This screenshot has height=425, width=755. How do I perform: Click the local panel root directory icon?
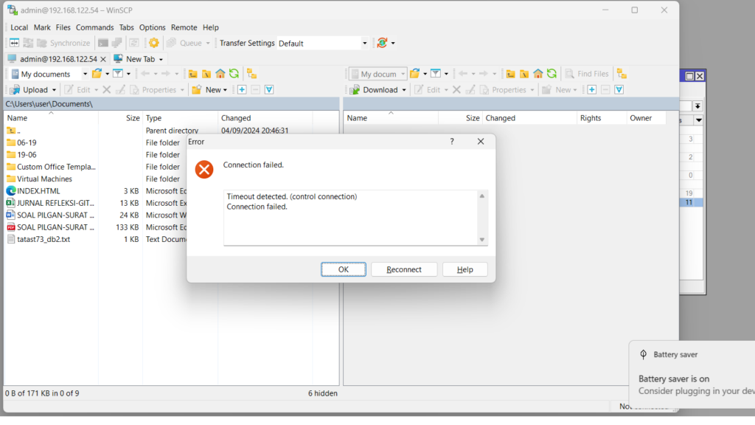(x=206, y=74)
